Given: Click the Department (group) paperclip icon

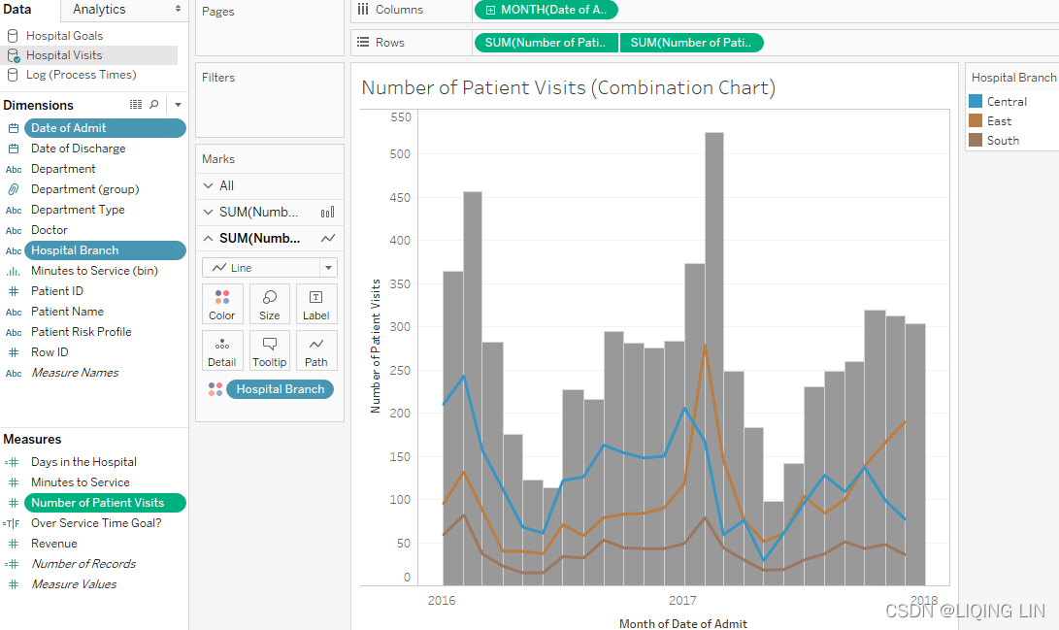Looking at the screenshot, I should (14, 189).
